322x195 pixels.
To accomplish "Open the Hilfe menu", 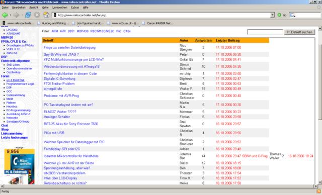I will 86,8.
